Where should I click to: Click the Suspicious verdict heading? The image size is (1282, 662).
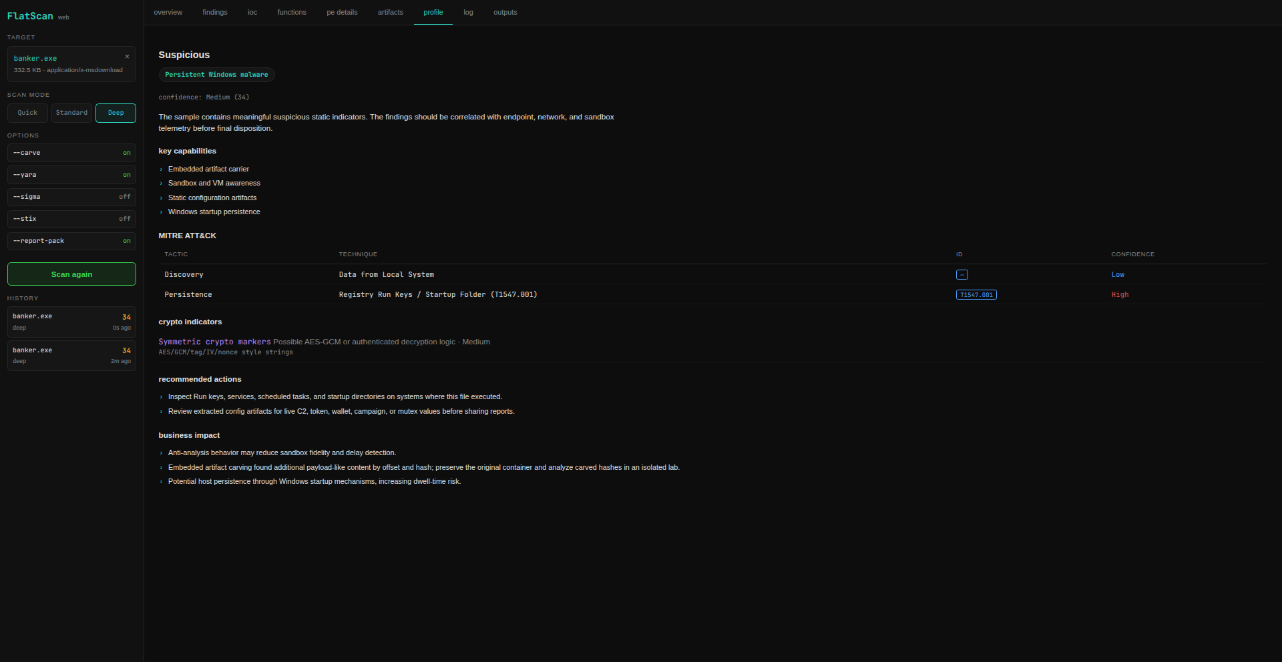coord(184,55)
